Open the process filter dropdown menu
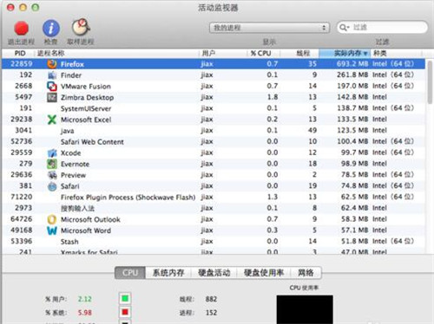Screen dimensions: 434x324 click(270, 28)
